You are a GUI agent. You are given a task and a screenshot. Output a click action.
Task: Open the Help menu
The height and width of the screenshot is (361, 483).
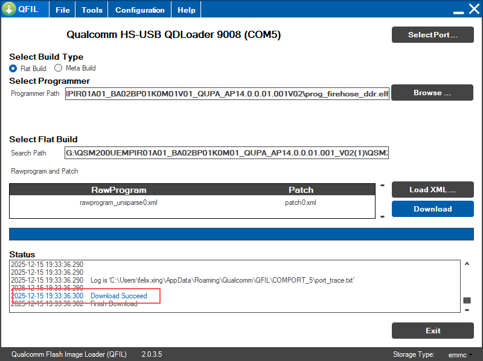pyautogui.click(x=187, y=10)
